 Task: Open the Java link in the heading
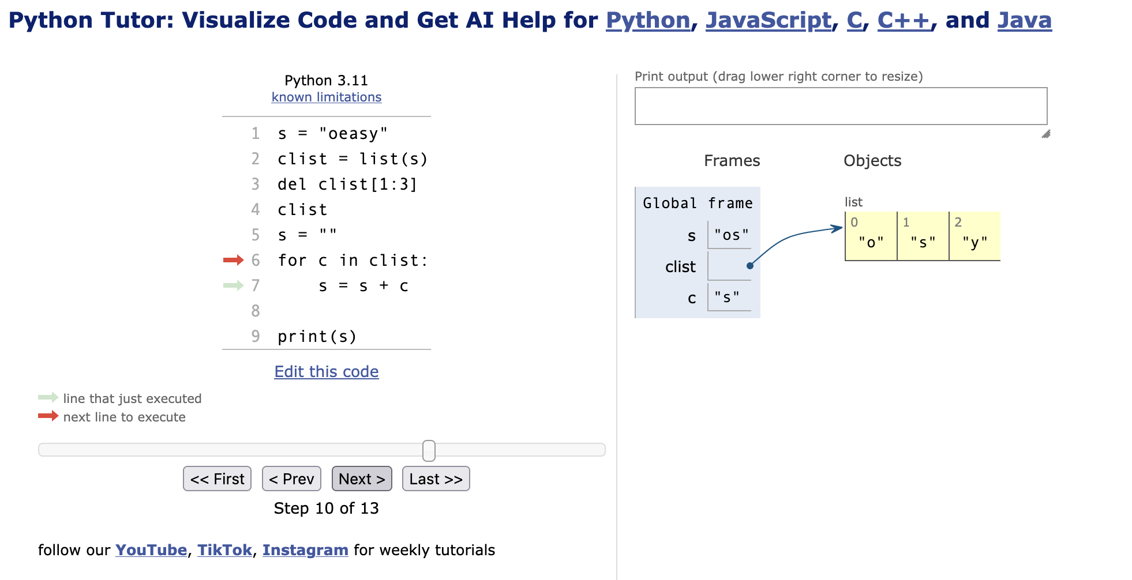pyautogui.click(x=1024, y=21)
